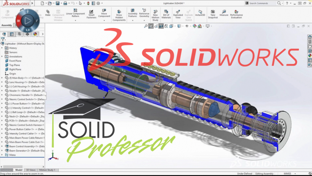Create a new document with New icon
This screenshot has width=312, height=176.
pyautogui.click(x=42, y=3)
